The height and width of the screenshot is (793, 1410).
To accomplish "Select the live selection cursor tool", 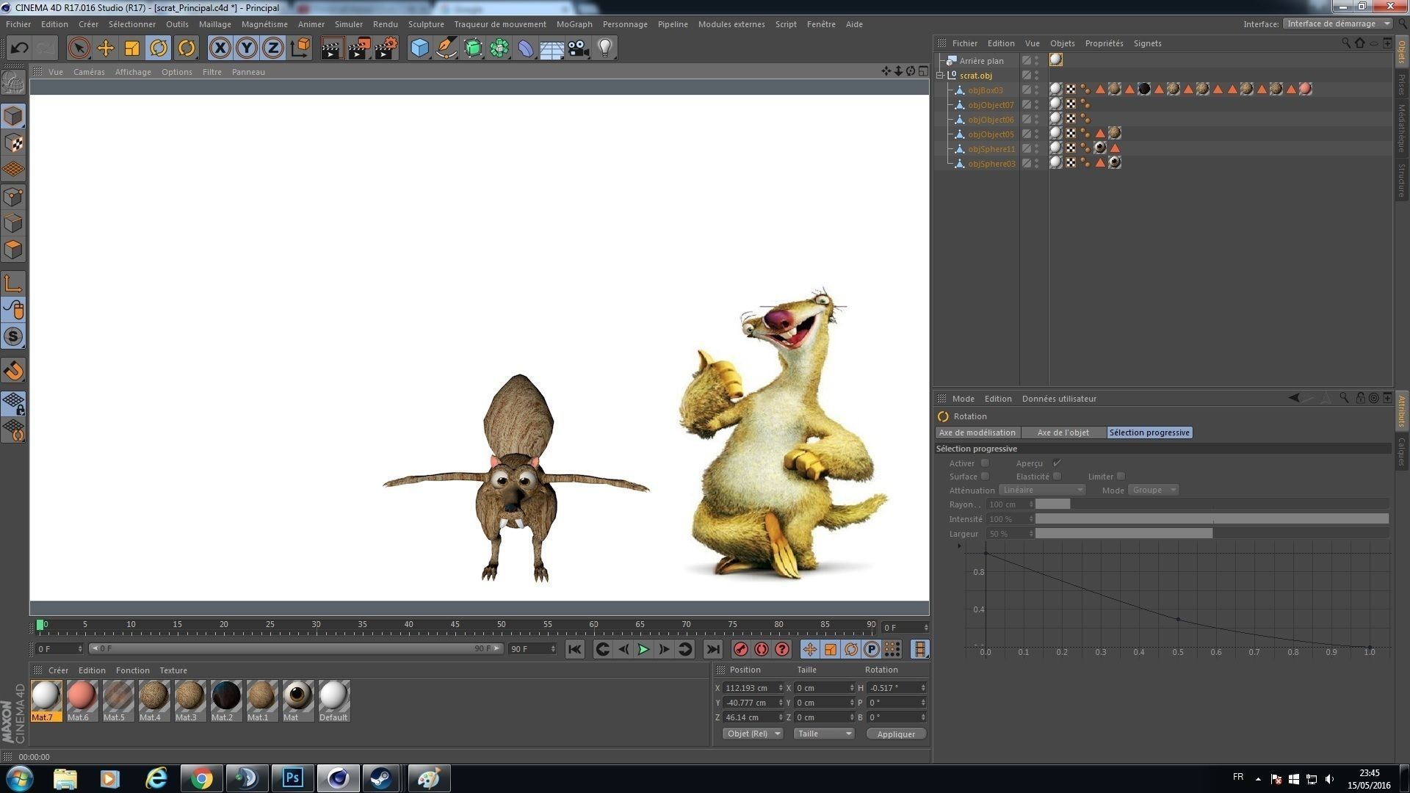I will click(79, 48).
